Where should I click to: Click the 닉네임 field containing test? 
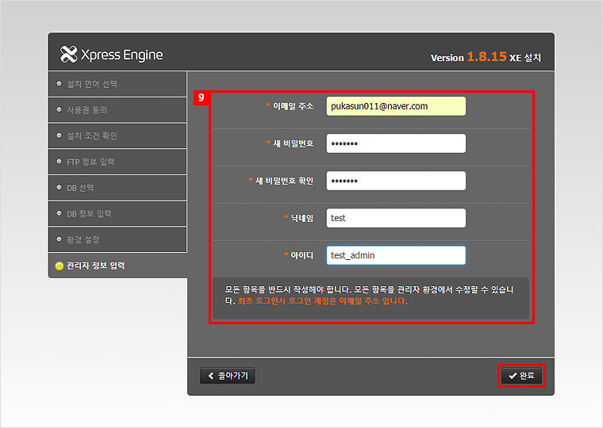[x=395, y=218]
